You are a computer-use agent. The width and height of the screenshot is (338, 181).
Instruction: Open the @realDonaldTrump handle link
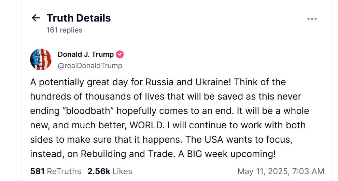click(90, 65)
